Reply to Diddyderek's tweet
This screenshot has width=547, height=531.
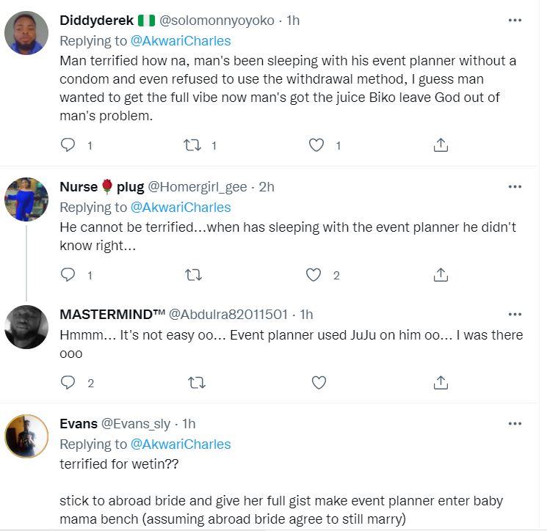point(68,145)
